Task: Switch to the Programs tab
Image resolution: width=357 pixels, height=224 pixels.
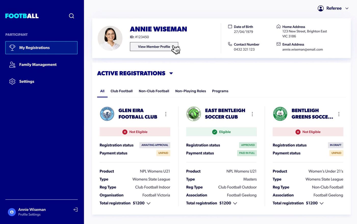Action: click(220, 91)
